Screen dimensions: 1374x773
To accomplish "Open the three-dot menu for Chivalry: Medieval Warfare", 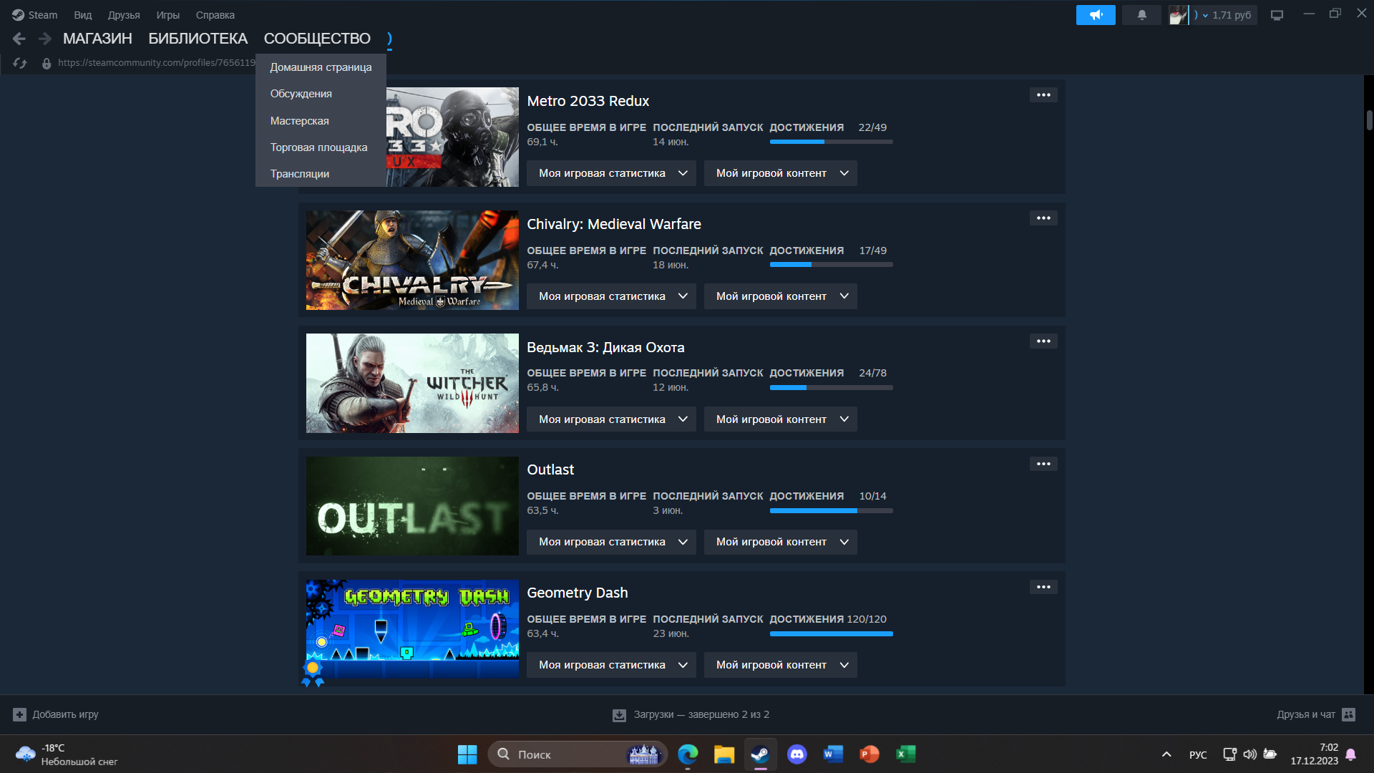I will coord(1043,218).
